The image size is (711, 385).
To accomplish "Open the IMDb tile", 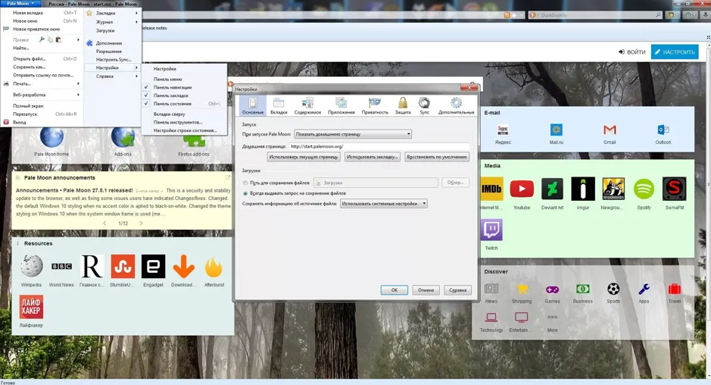I will point(491,189).
